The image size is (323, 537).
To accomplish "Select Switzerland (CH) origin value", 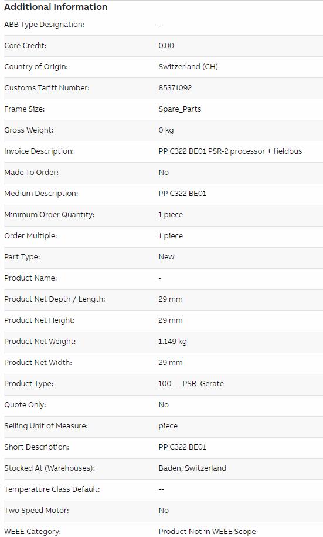I will [188, 66].
